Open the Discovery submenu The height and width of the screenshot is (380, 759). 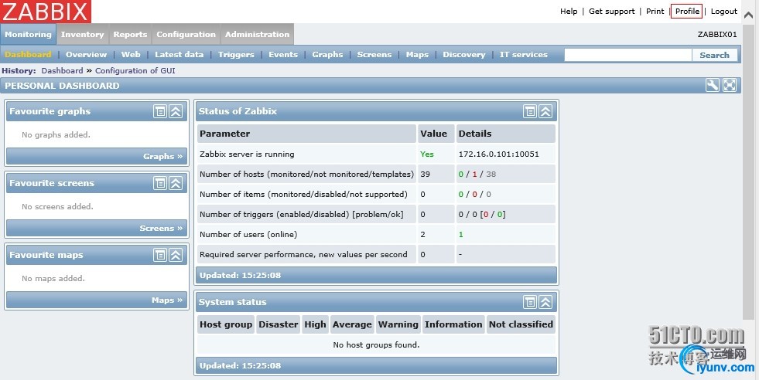(463, 55)
